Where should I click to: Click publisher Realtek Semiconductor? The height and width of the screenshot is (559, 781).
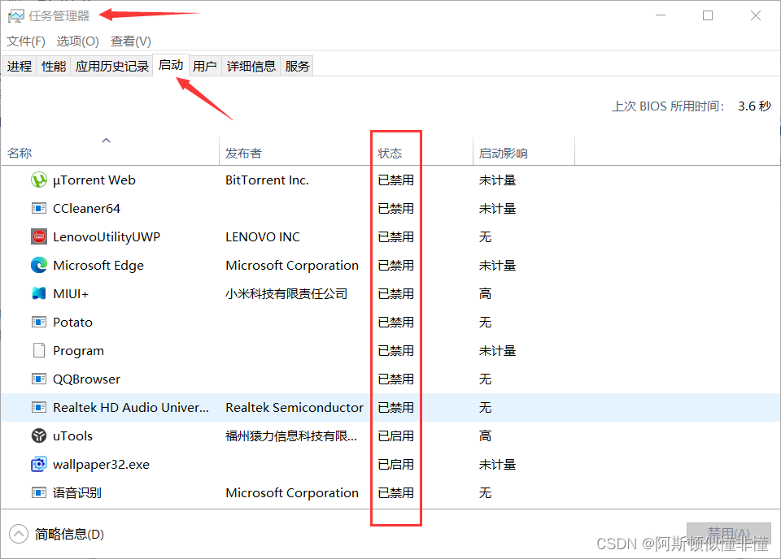click(295, 407)
